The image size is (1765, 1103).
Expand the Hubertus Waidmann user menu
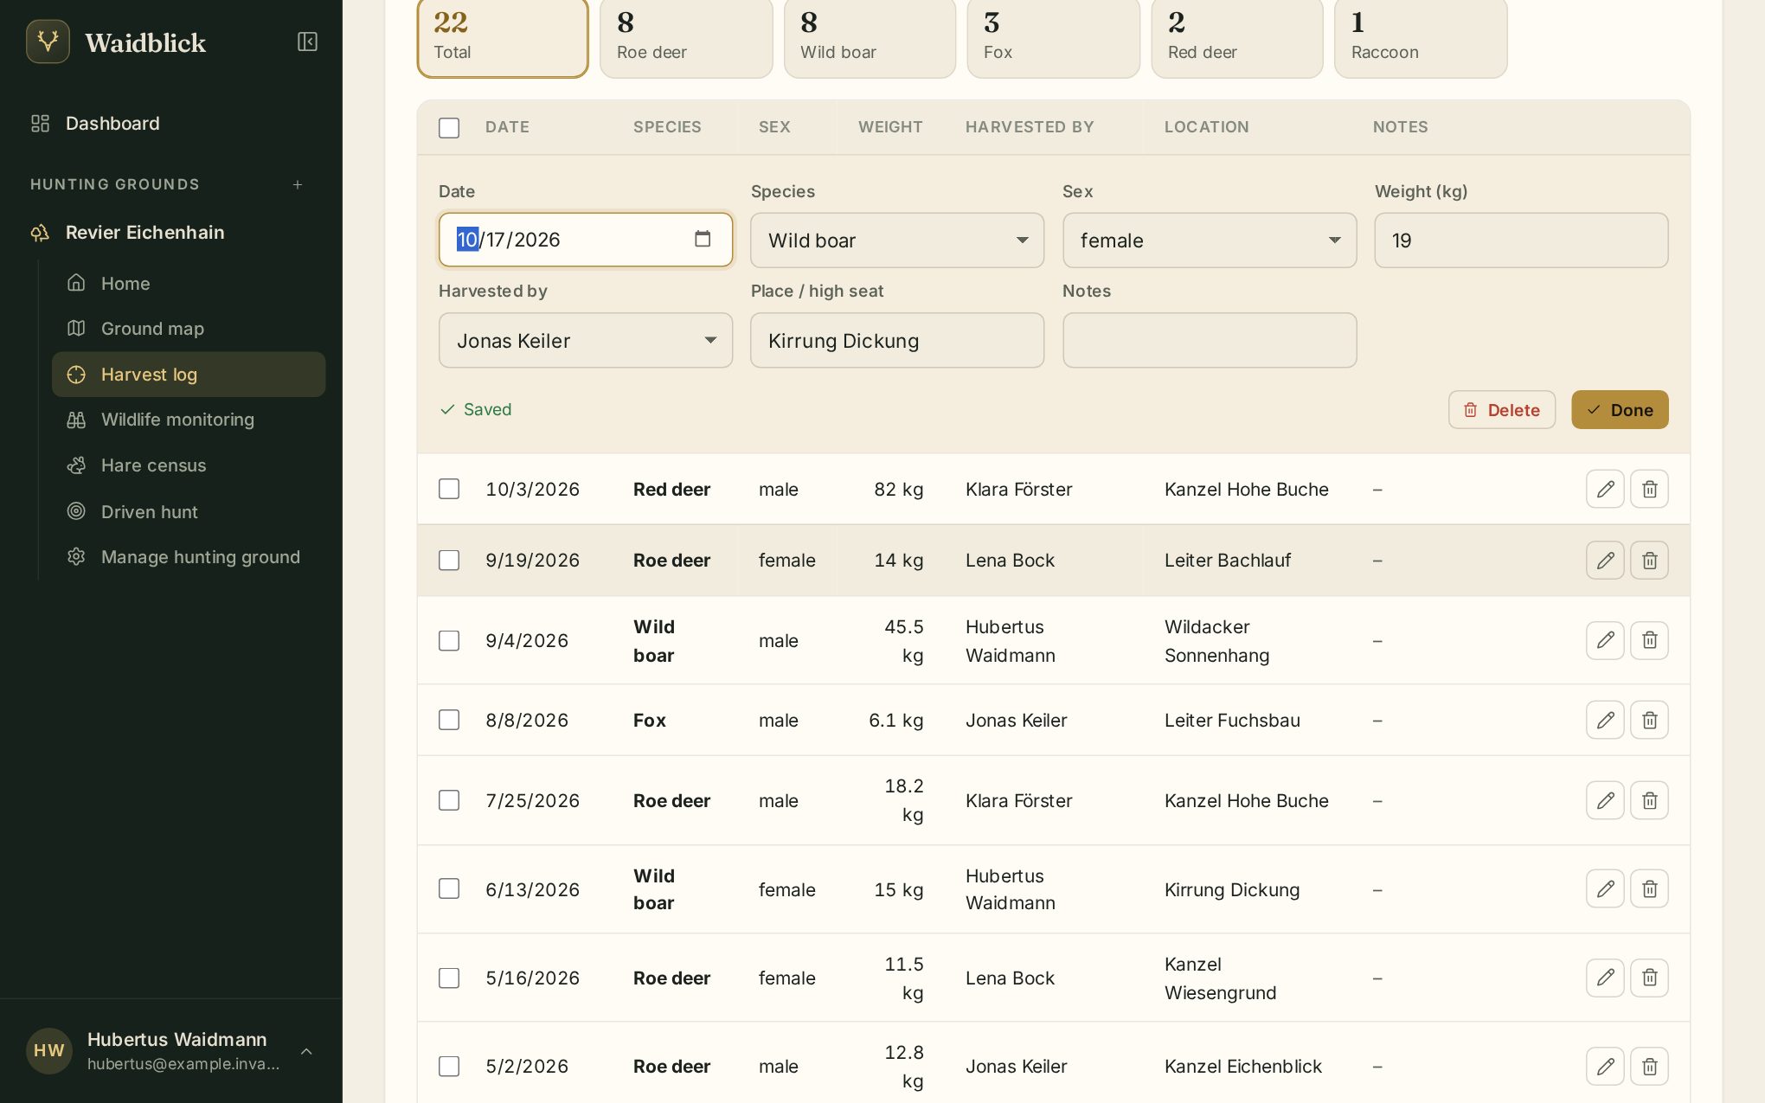170,1050
